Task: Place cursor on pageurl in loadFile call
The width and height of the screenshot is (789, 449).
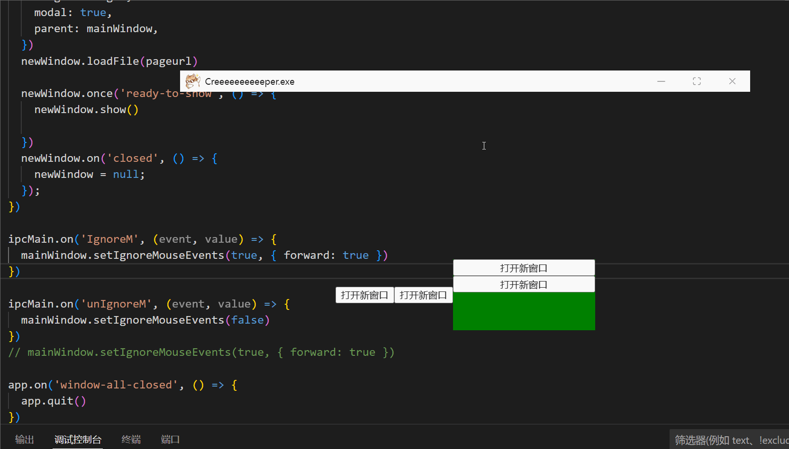Action: 168,62
